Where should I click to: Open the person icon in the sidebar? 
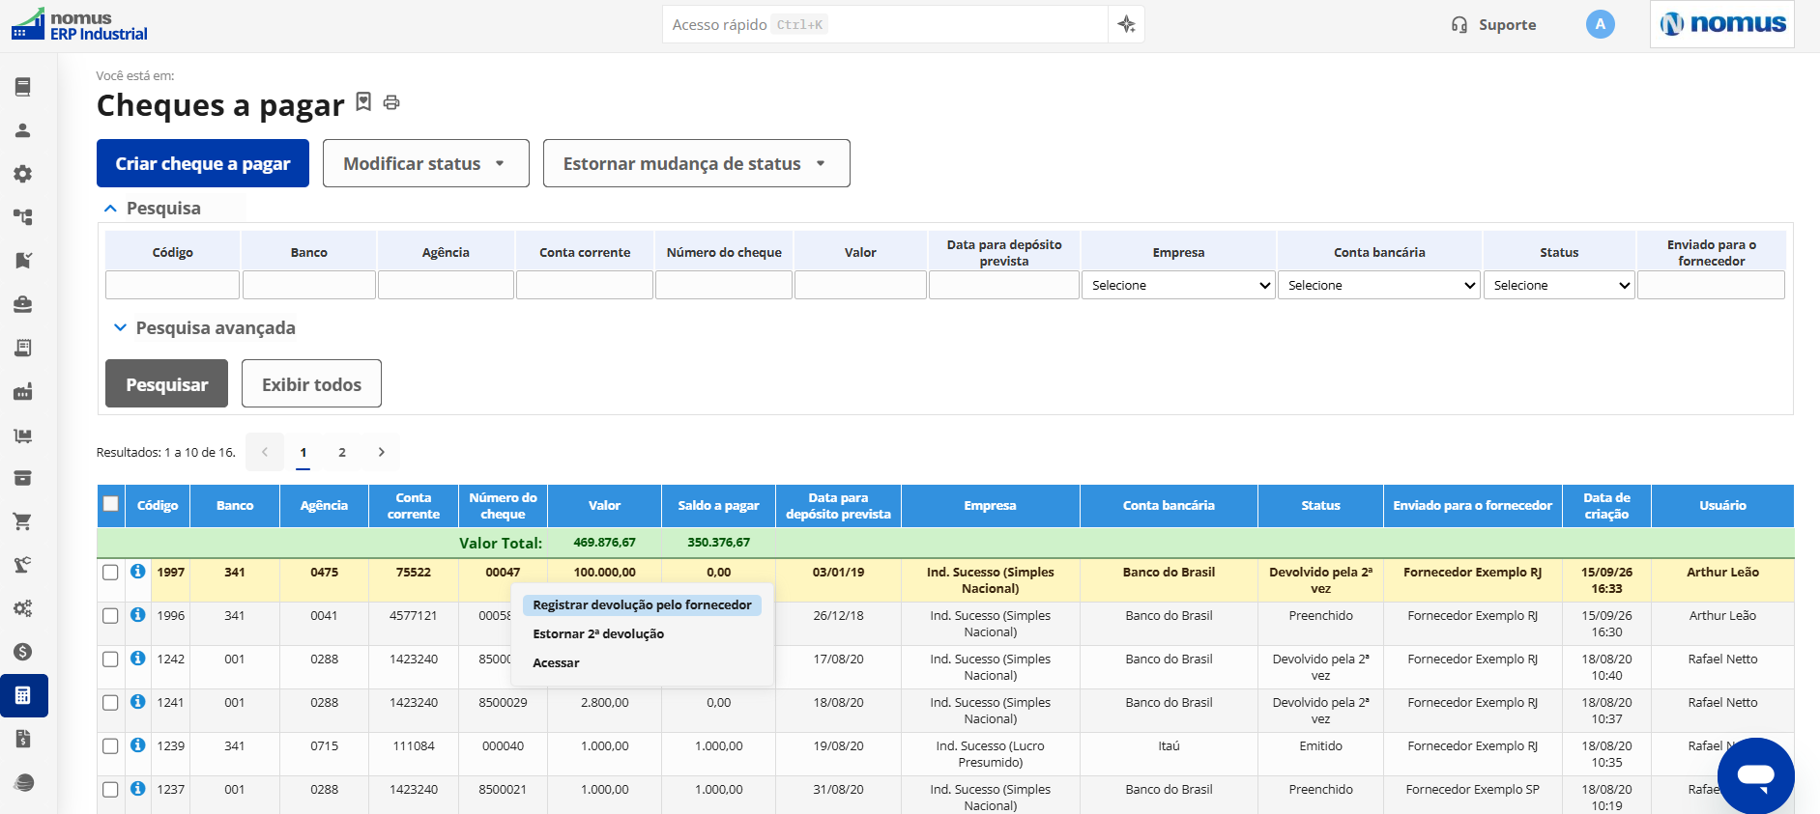point(23,130)
